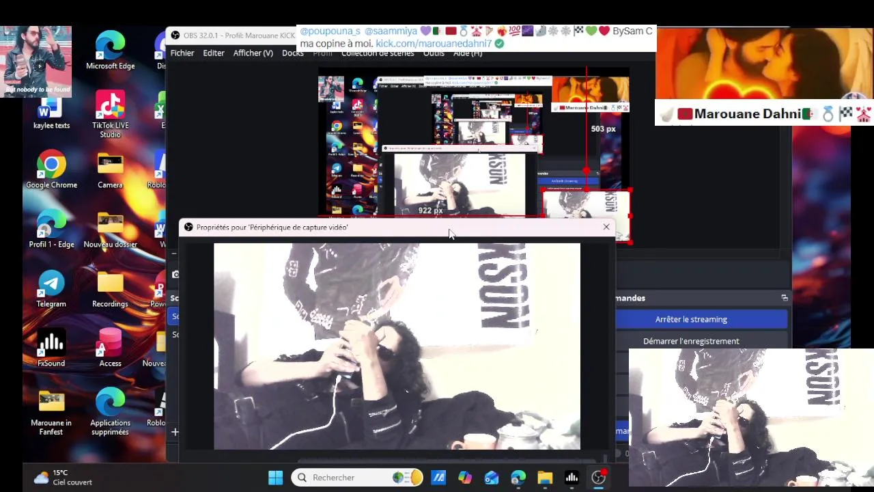
Task: Click the Rechercher taskbar search box
Action: pos(357,478)
